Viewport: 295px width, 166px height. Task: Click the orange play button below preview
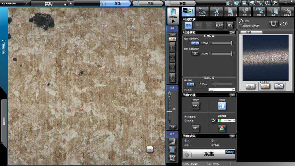tap(265, 86)
